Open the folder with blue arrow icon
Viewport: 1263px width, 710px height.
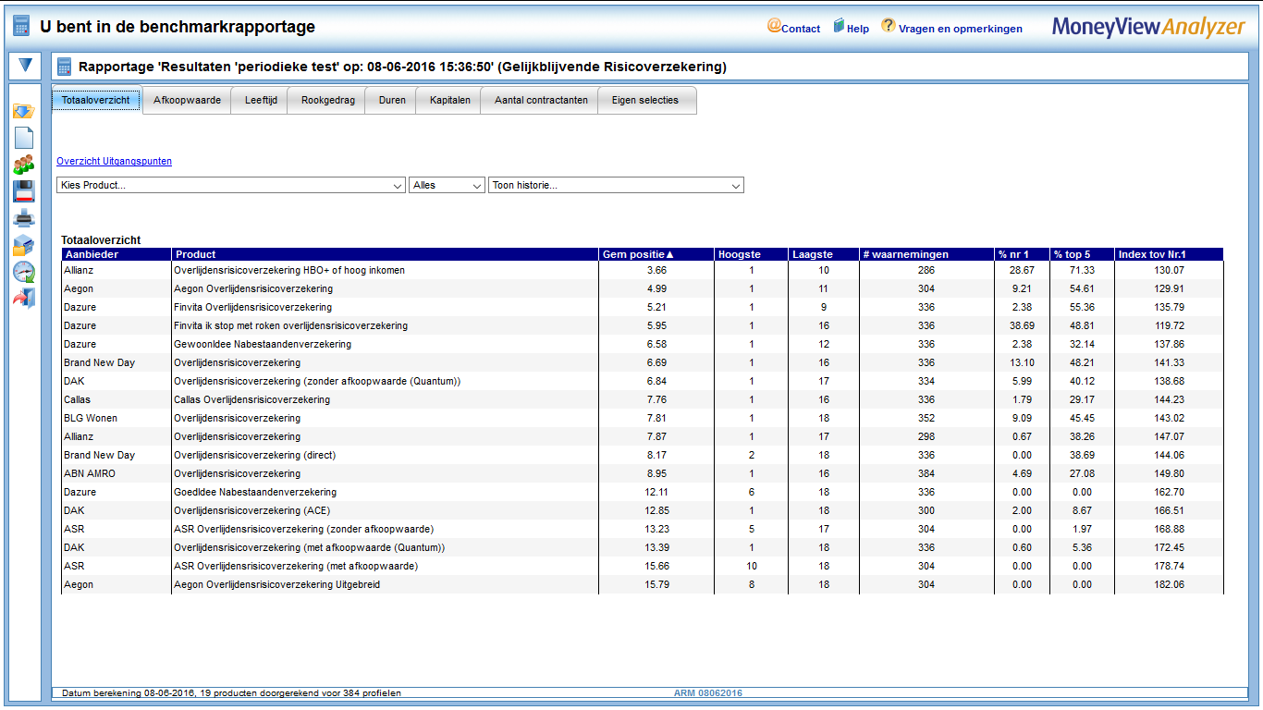pyautogui.click(x=23, y=111)
